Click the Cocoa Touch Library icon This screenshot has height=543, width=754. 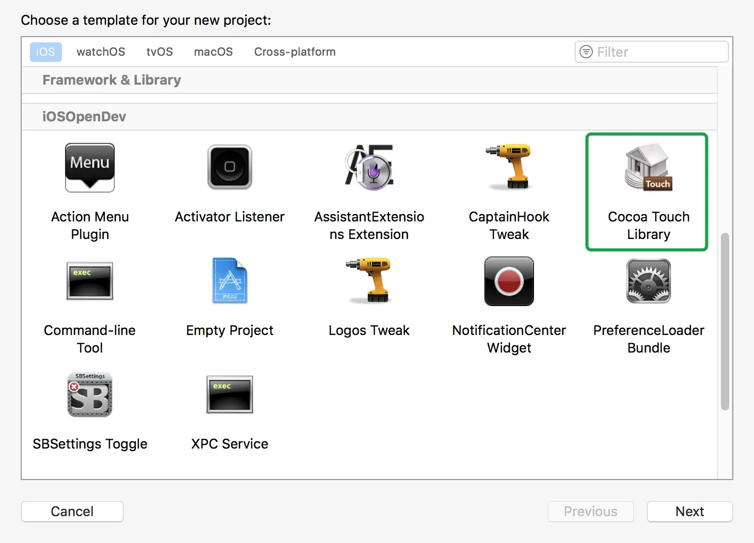pos(649,167)
